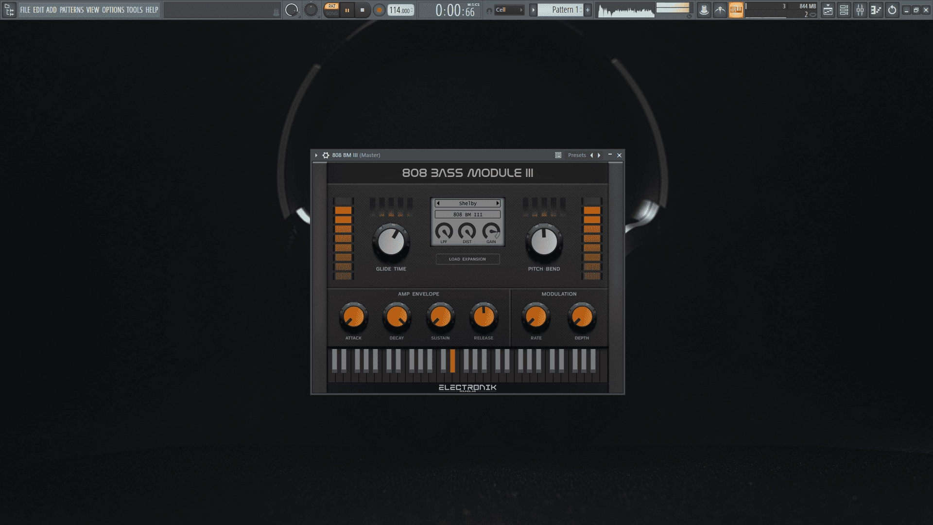Click the left orange level meter
This screenshot has height=525, width=933.
[343, 239]
